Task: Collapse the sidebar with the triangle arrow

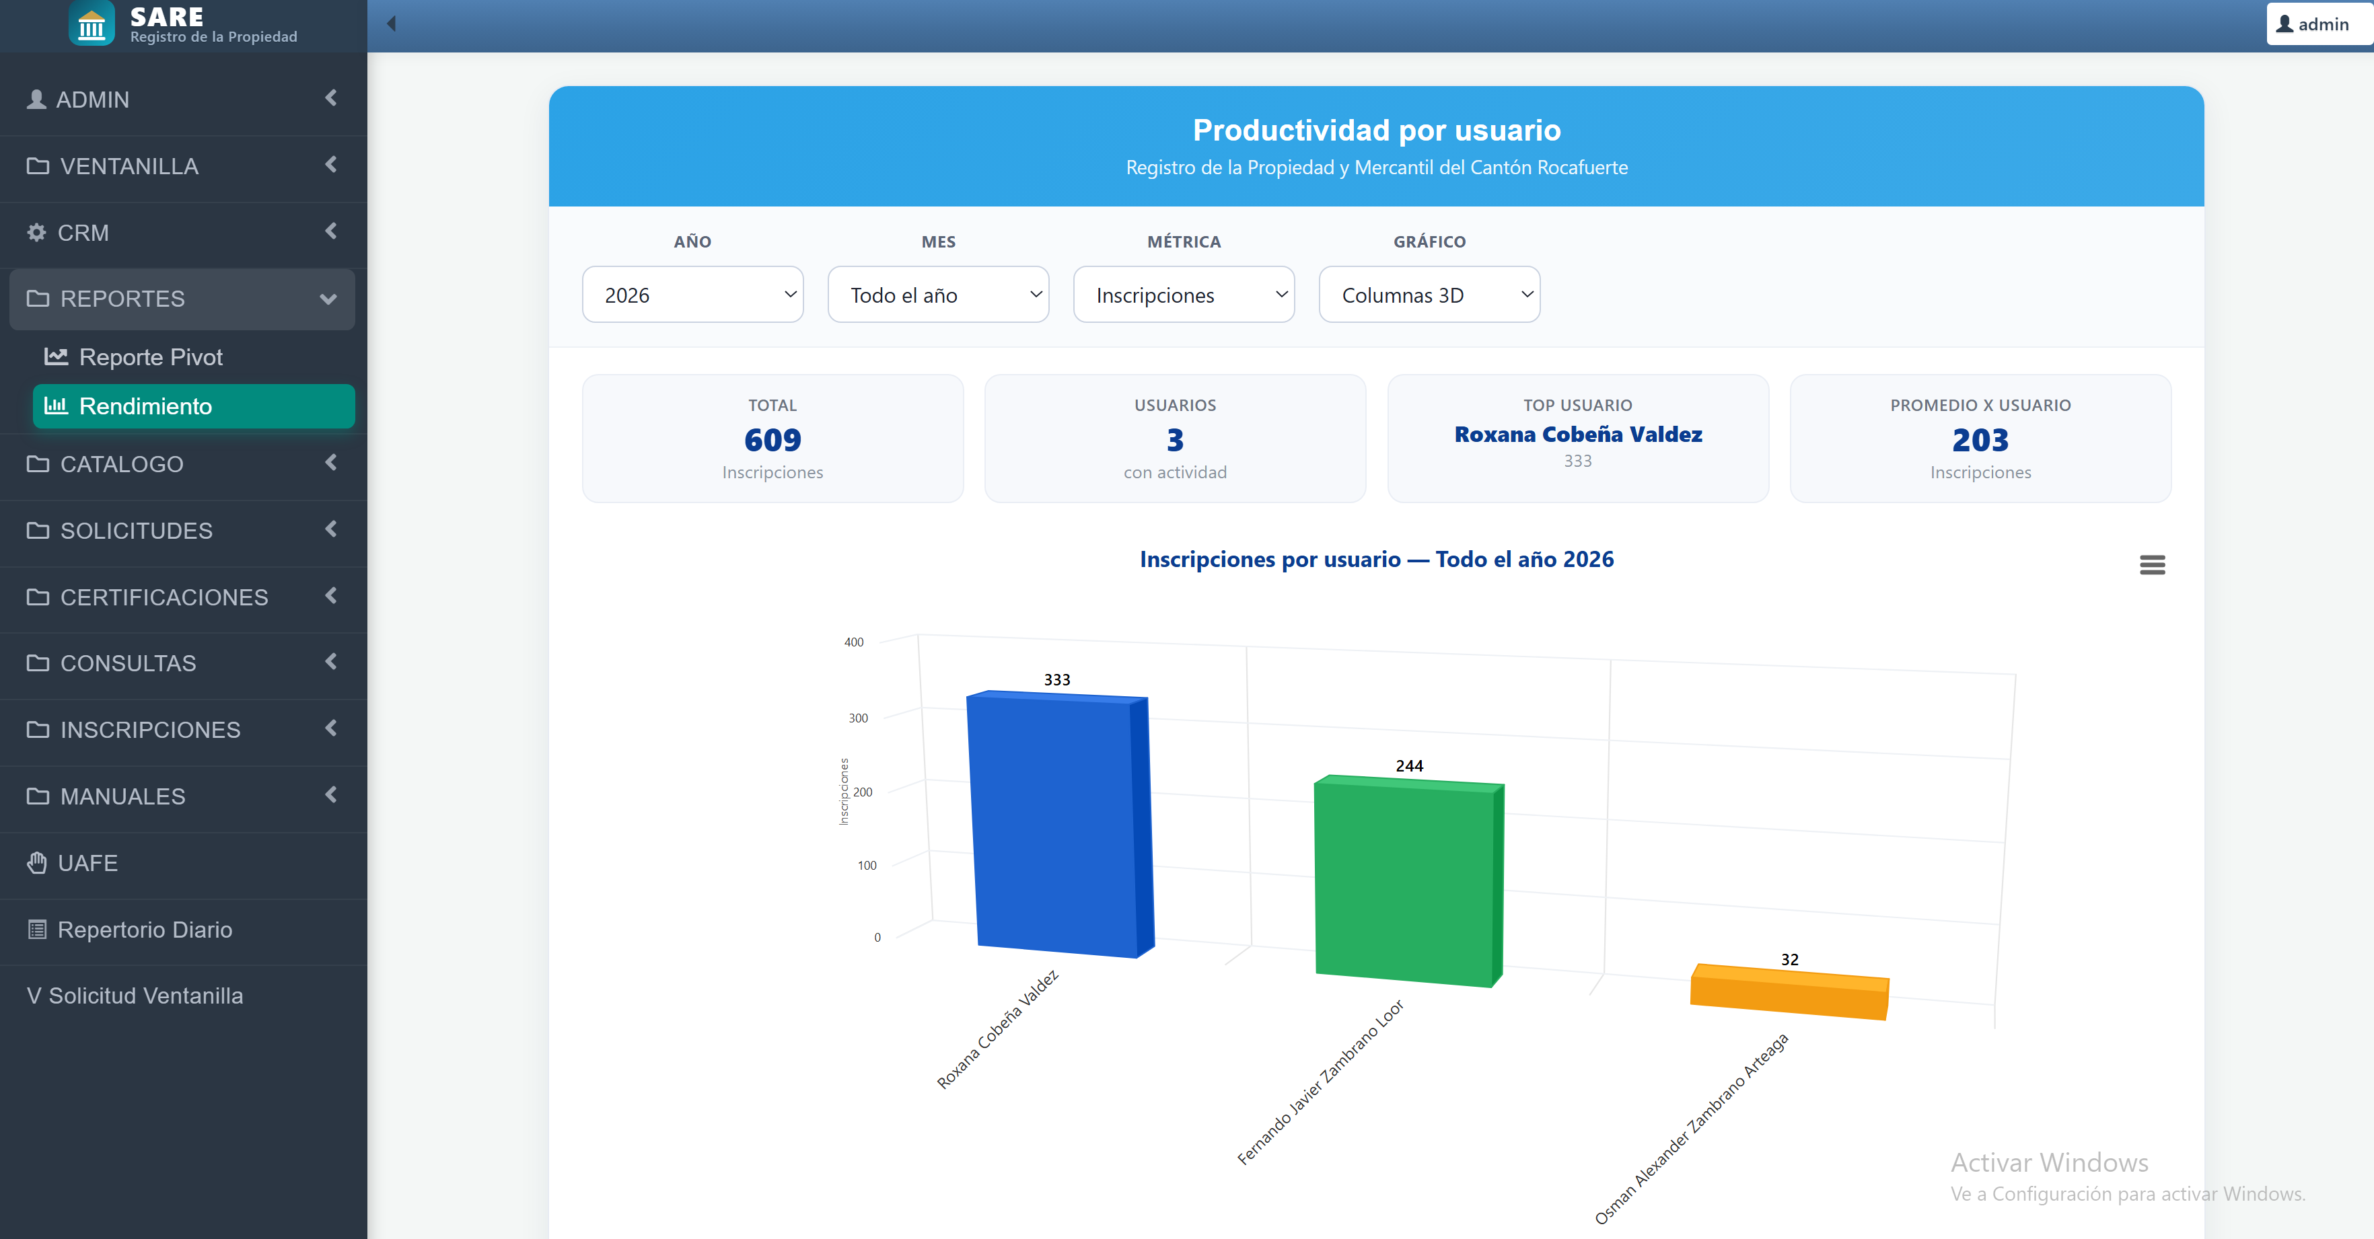Action: tap(392, 24)
